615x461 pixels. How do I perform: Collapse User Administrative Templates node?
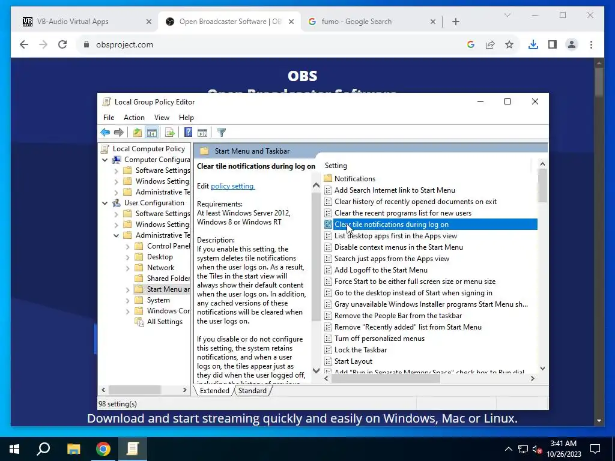pyautogui.click(x=116, y=235)
